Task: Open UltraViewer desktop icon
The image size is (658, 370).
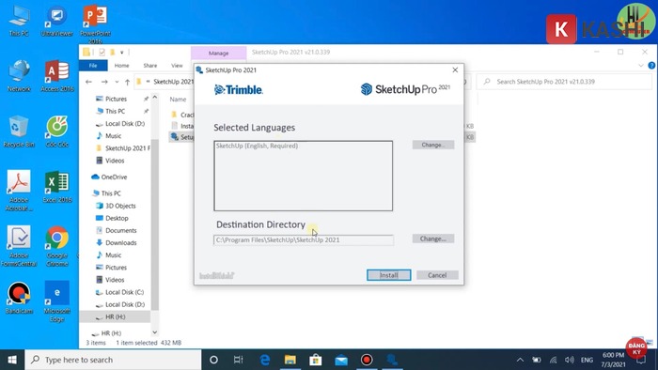Action: (x=56, y=22)
